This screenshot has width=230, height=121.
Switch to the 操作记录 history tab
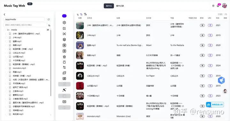120,6
